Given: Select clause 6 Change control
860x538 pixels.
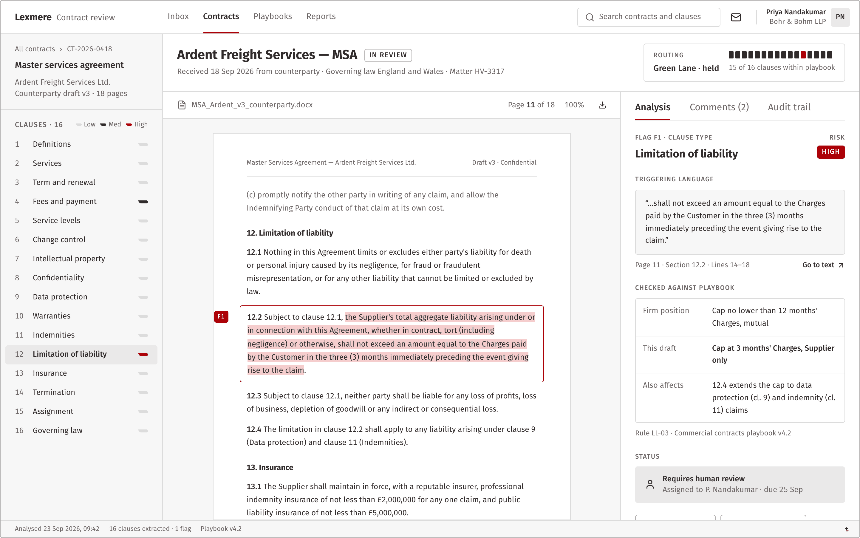Looking at the screenshot, I should tap(81, 240).
